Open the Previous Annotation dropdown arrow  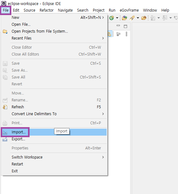pos(170,18)
